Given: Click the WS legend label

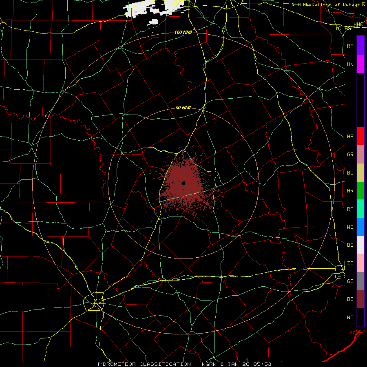Looking at the screenshot, I should coord(350,227).
